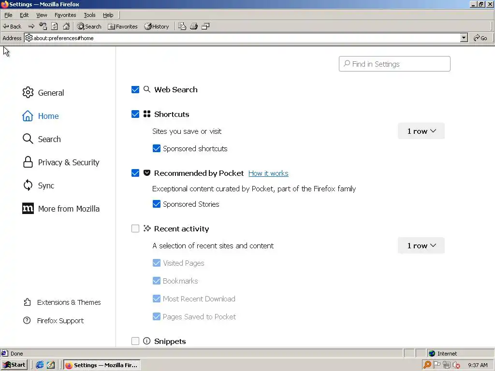Viewport: 495px width, 371px height.
Task: Open the View menu
Action: (x=42, y=15)
